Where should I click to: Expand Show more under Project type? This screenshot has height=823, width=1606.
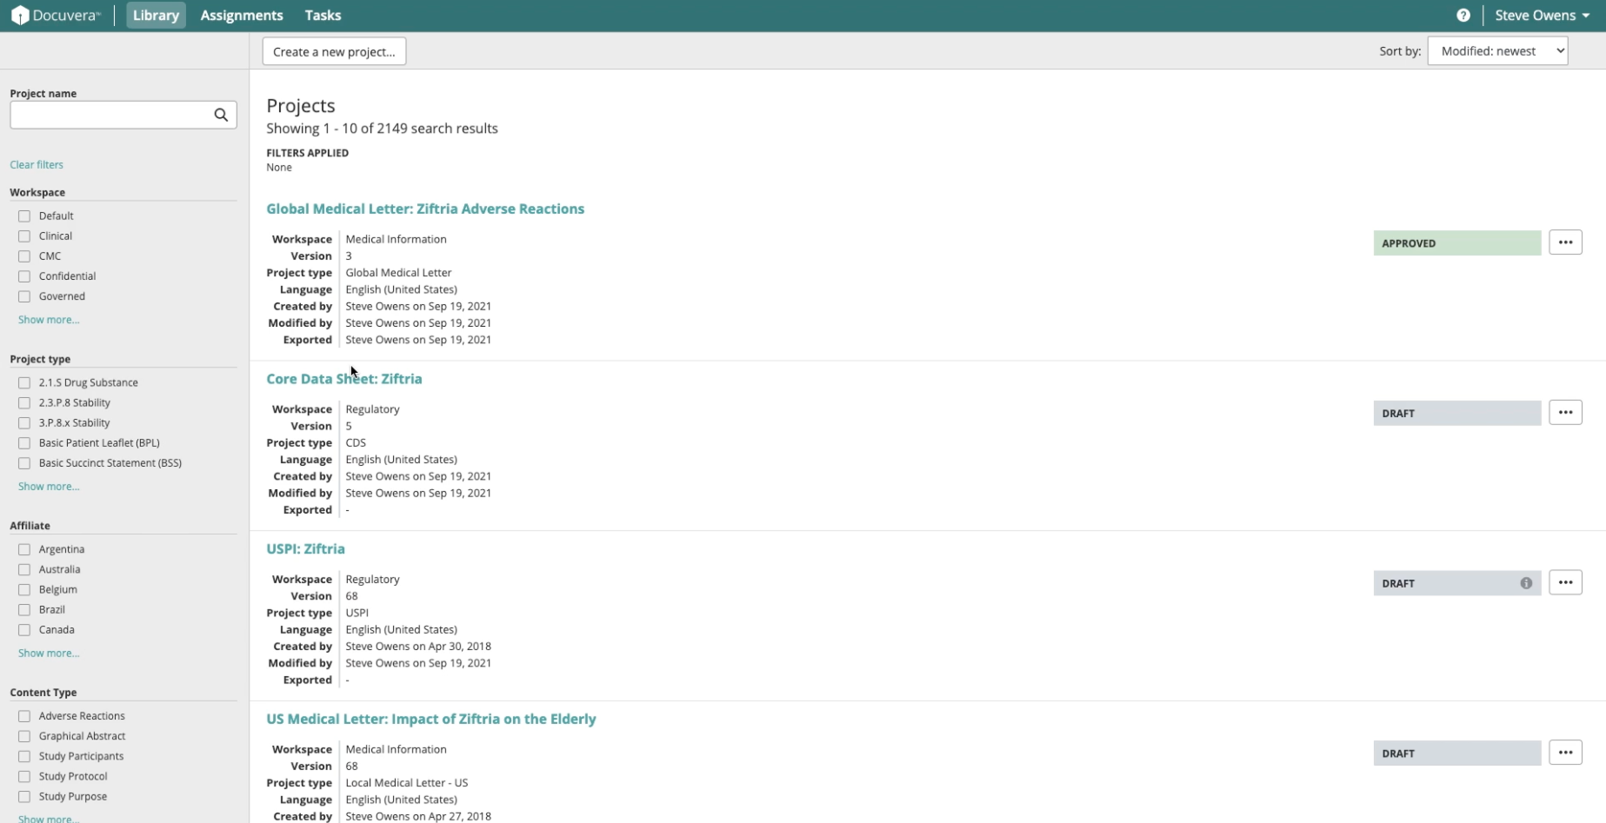[49, 487]
